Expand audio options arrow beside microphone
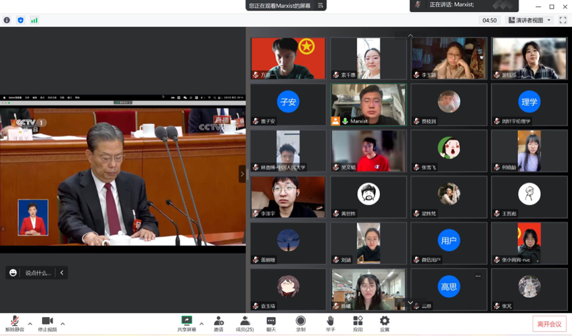Viewport: 572px width, 336px height. 30,324
